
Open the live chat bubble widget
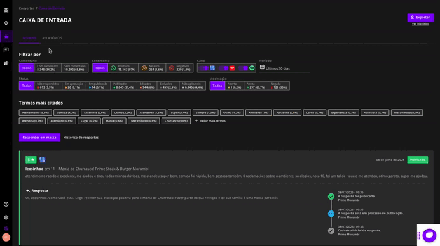429,235
